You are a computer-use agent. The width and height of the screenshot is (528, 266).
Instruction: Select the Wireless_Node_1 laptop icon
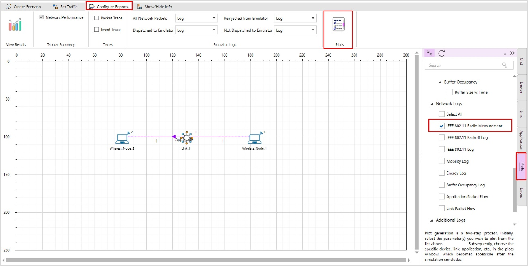click(x=254, y=139)
